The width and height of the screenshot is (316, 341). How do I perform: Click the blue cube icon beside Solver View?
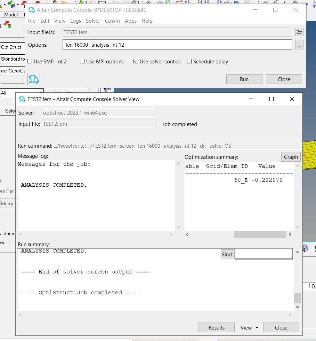(305, 248)
